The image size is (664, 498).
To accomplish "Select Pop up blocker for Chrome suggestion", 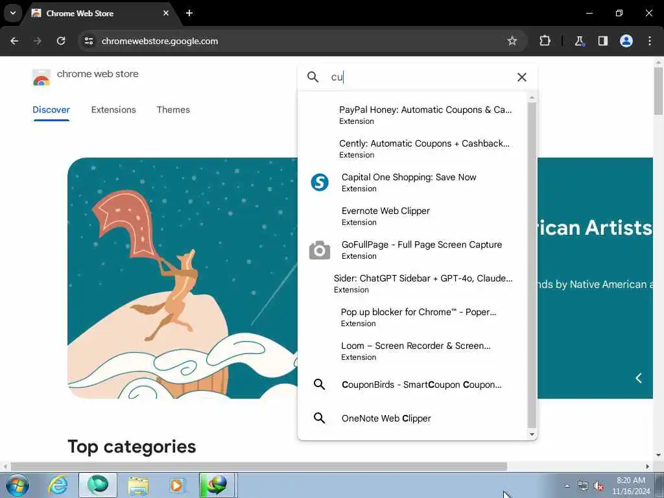I will click(x=413, y=317).
